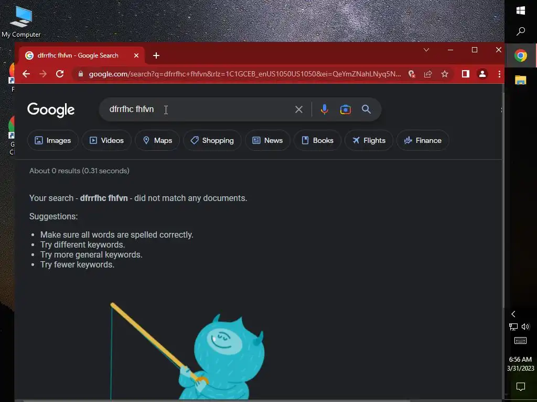
Task: Open the tab search dropdown chevron
Action: click(426, 50)
